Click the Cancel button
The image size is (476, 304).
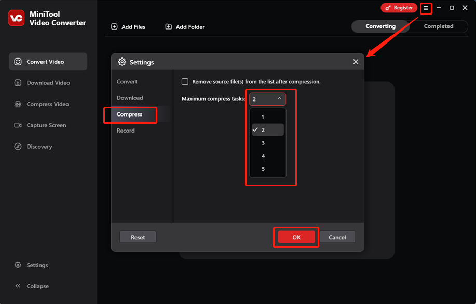[337, 237]
